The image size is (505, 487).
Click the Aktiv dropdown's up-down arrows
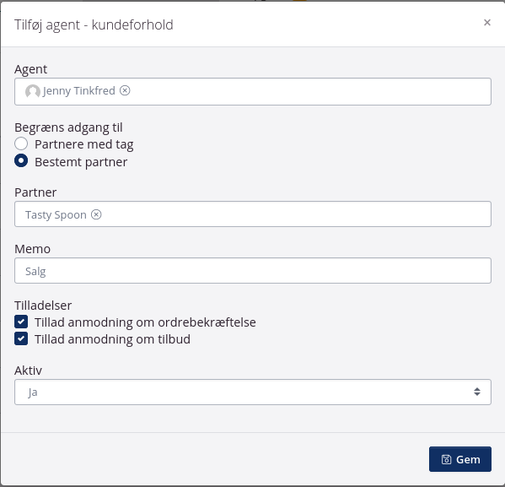[477, 392]
